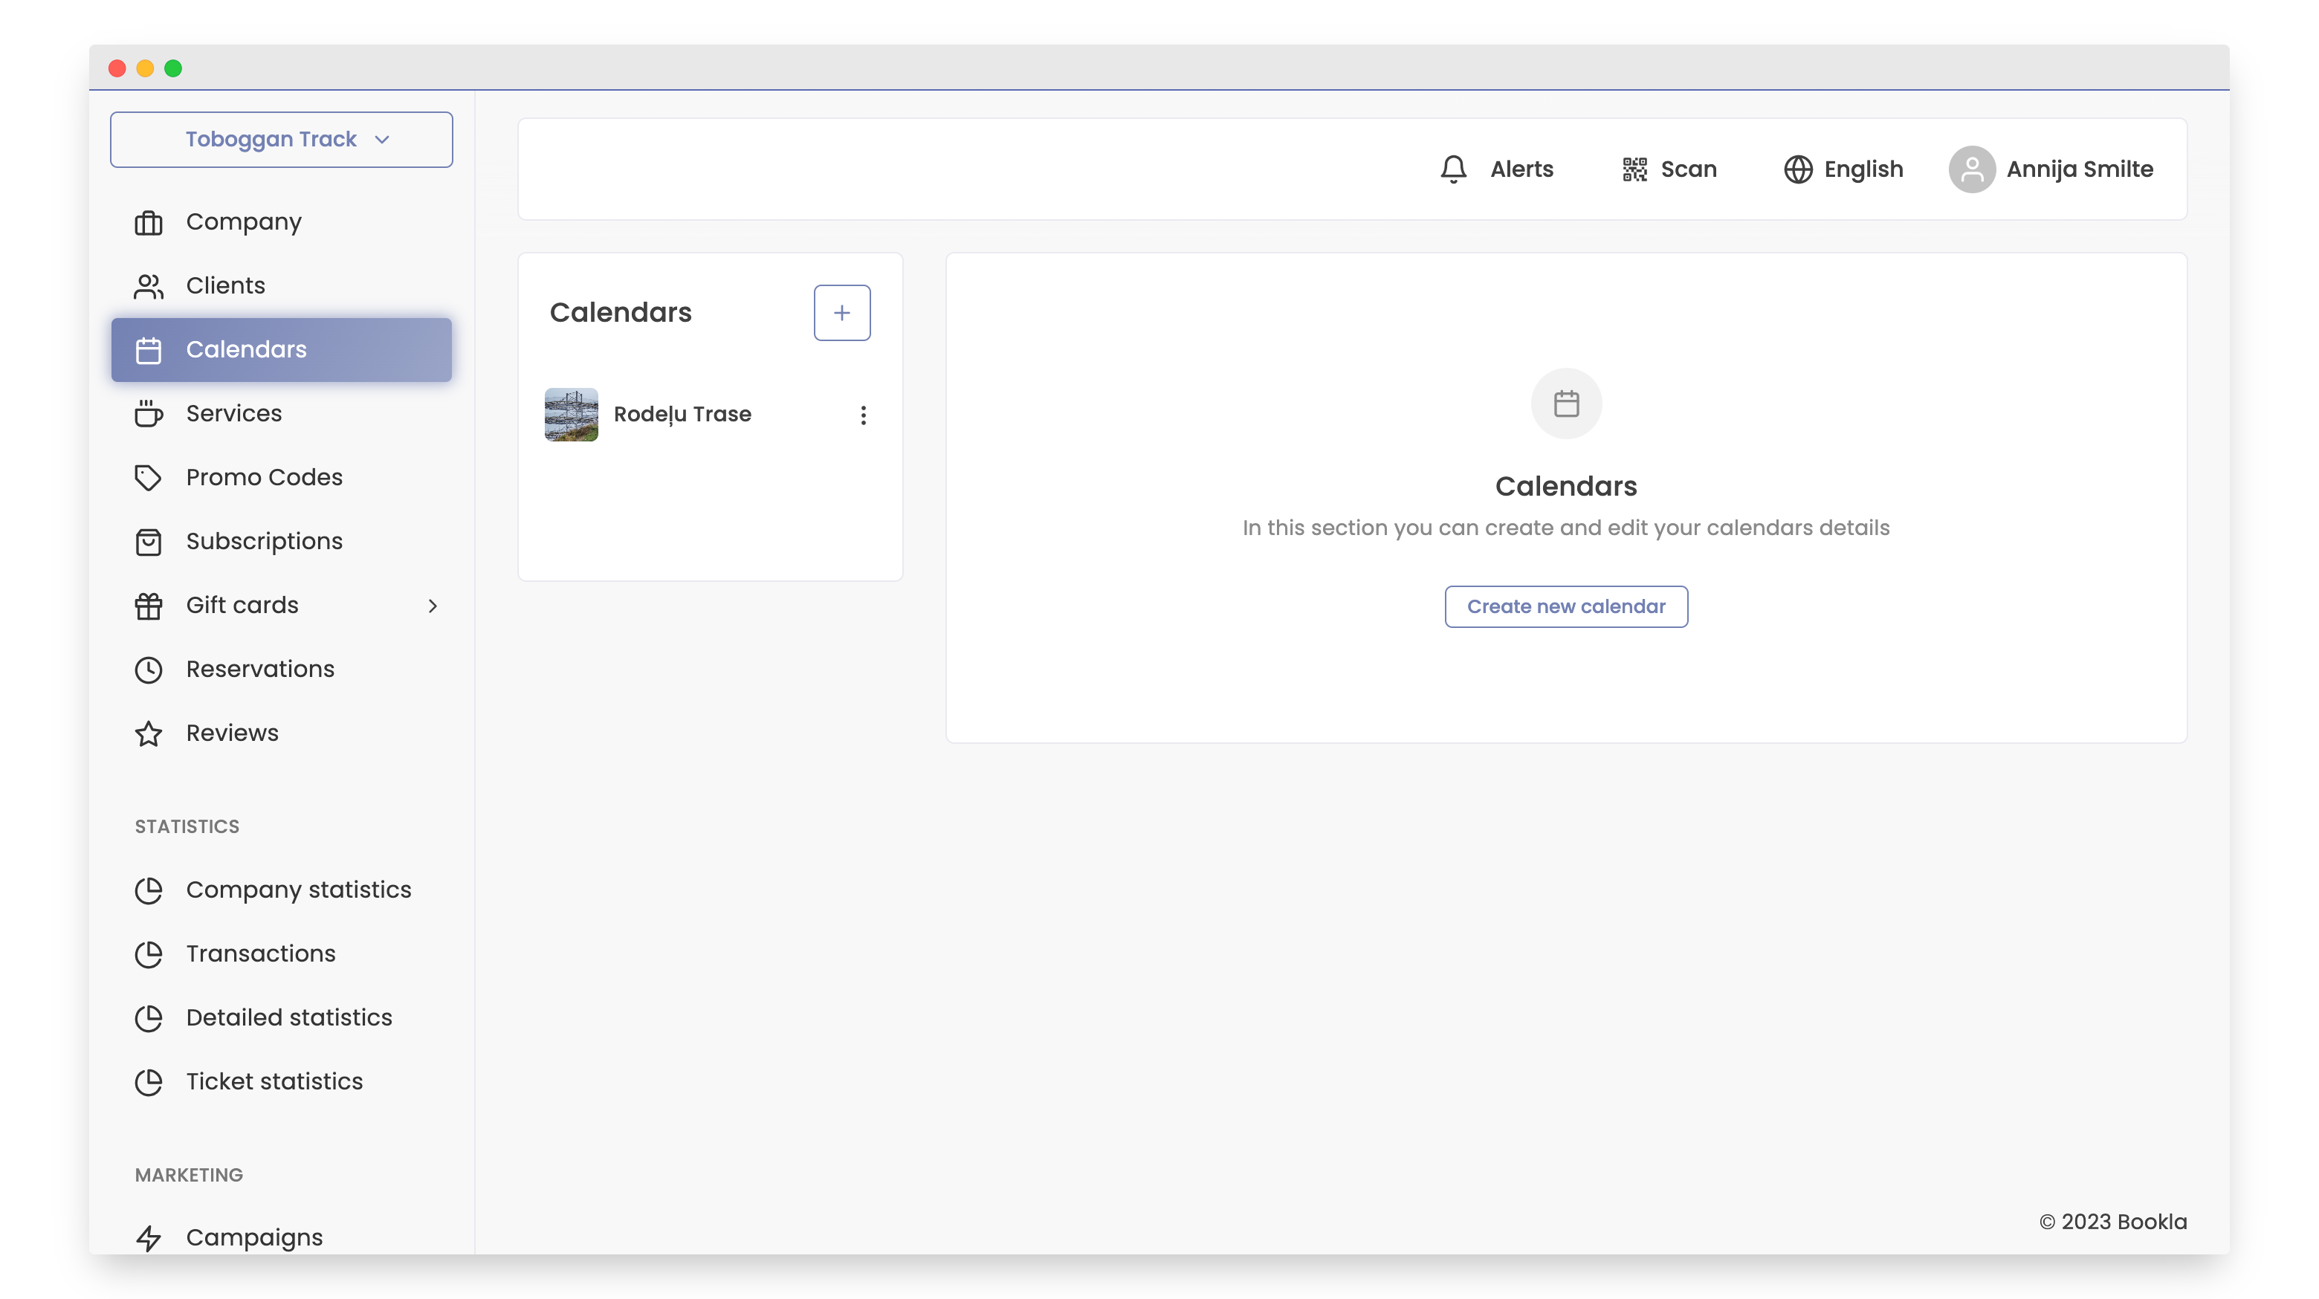Viewport: 2319px width, 1299px height.
Task: Add a calendar with the plus button
Action: click(841, 312)
